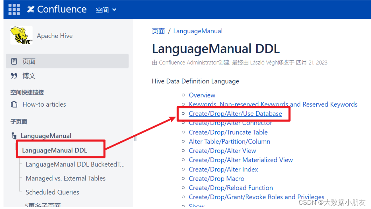Image resolution: width=371 pixels, height=209 pixels.
Task: Click the pages icon beside 页面
Action: (x=14, y=61)
